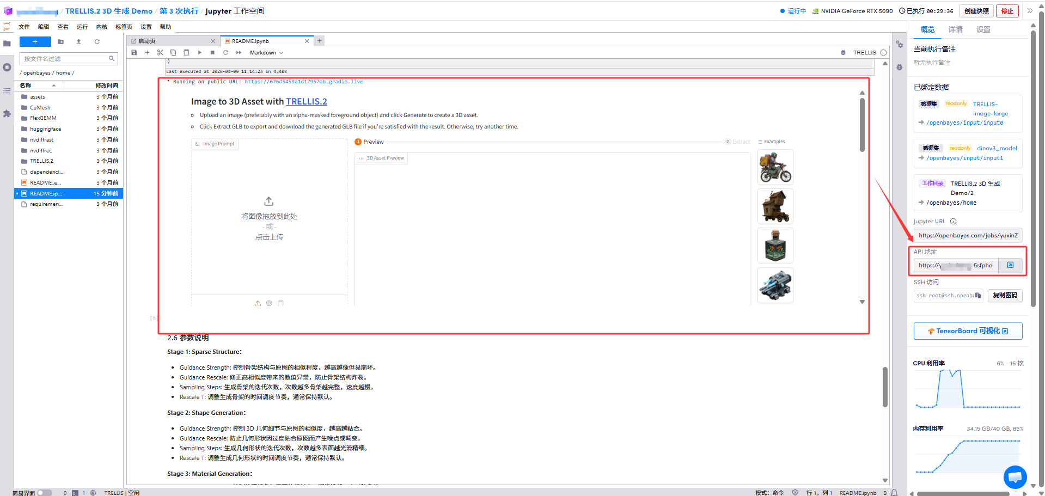Open the property inspector gears icon
Image resolution: width=1045 pixels, height=496 pixels.
coord(899,44)
